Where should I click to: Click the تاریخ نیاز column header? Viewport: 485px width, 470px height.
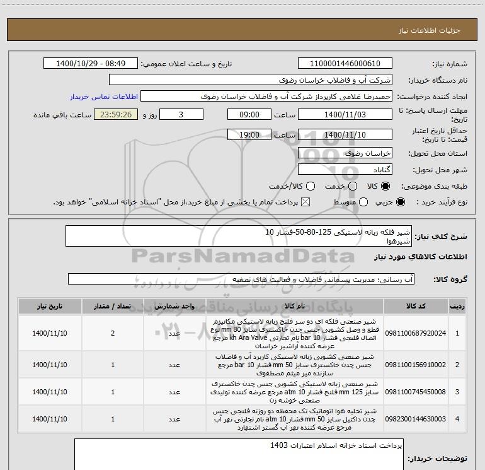50,306
